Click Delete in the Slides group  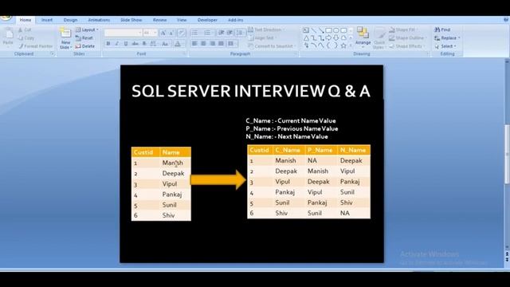[x=85, y=46]
